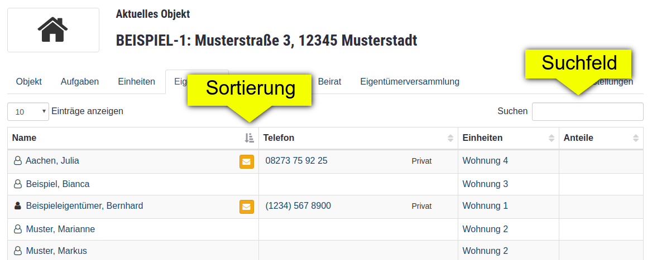Open the Eigentümerversammlung tab
The image size is (652, 260).
coord(410,82)
